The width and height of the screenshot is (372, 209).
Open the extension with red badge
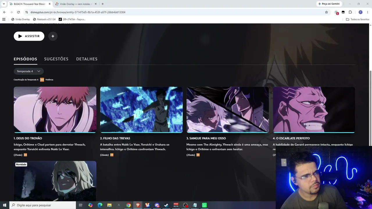(337, 12)
